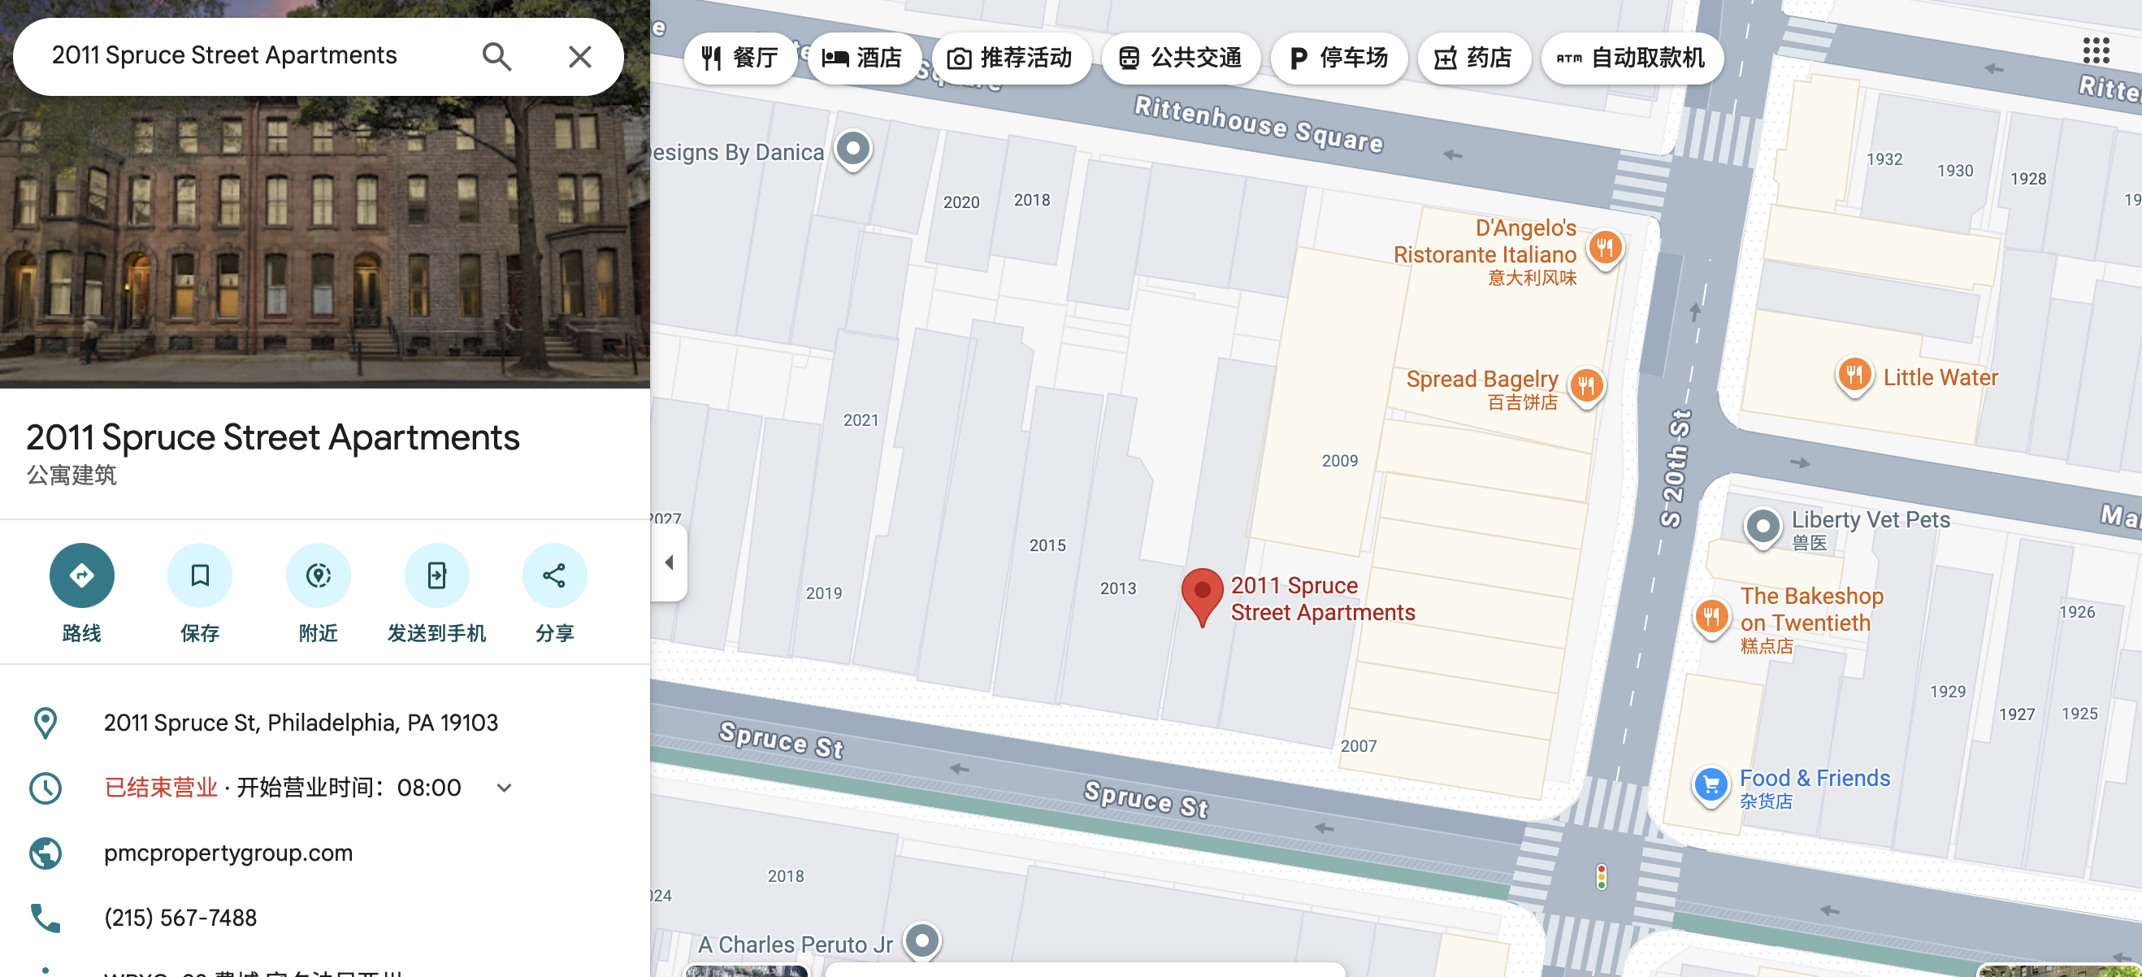
Task: Click the Share (分享) icon
Action: [554, 575]
